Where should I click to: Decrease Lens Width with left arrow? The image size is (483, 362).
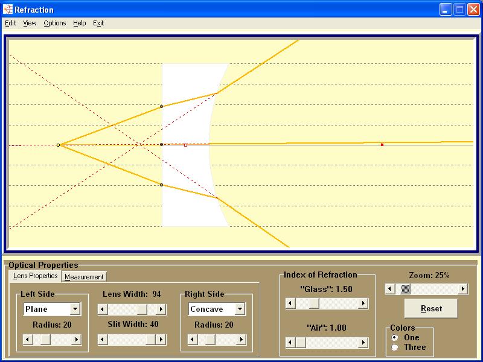tap(103, 309)
